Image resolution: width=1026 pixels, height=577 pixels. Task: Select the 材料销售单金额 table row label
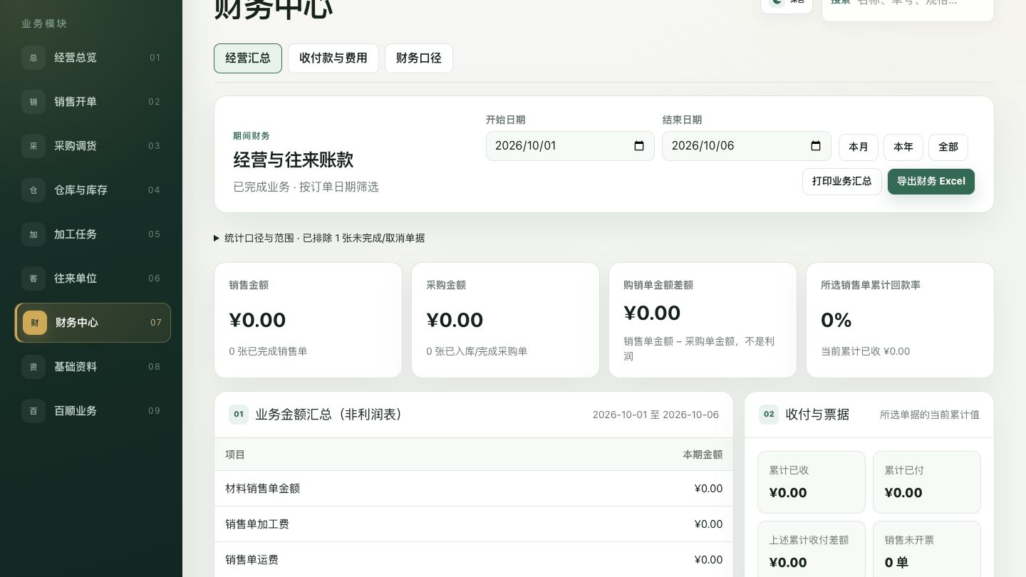click(x=263, y=489)
